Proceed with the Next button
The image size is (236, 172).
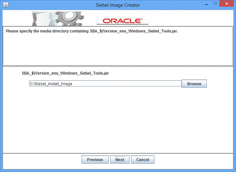tap(120, 160)
